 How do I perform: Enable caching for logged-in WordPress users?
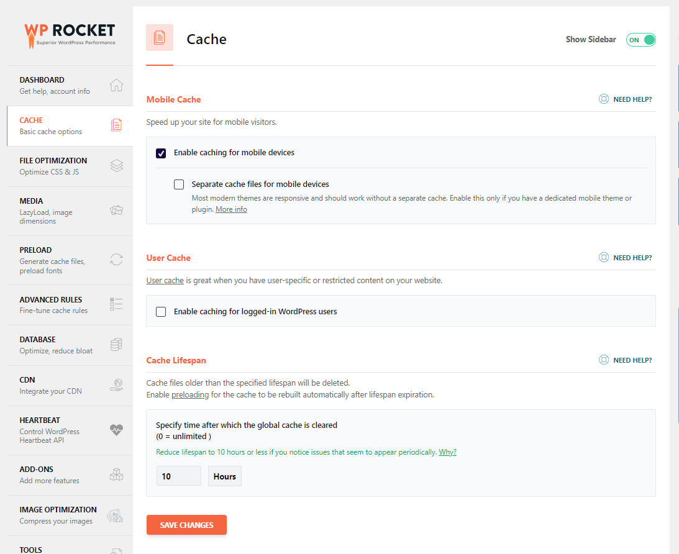click(x=161, y=312)
